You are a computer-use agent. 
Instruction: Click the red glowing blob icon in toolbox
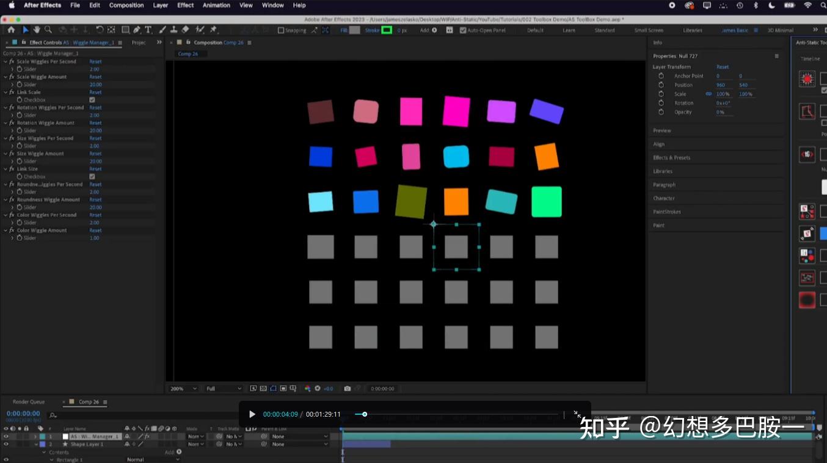[807, 300]
